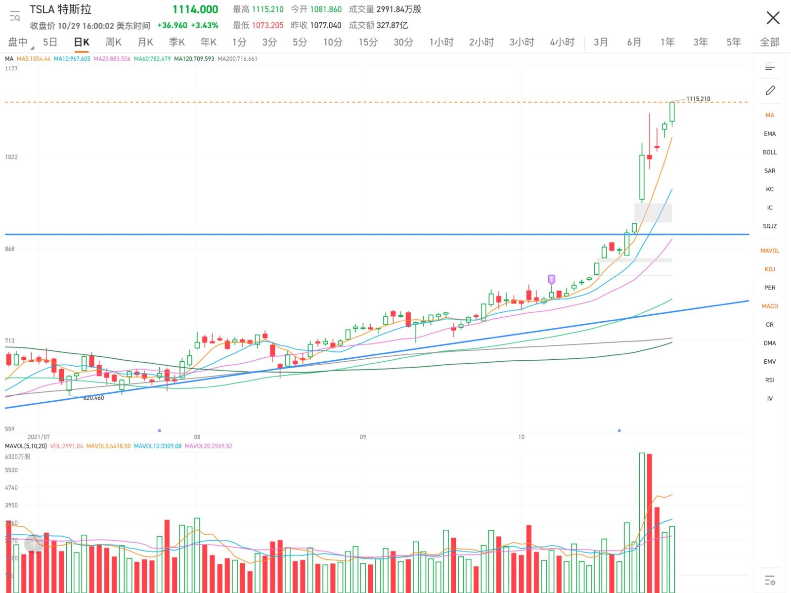Switch to 年K yearly chart

[208, 42]
